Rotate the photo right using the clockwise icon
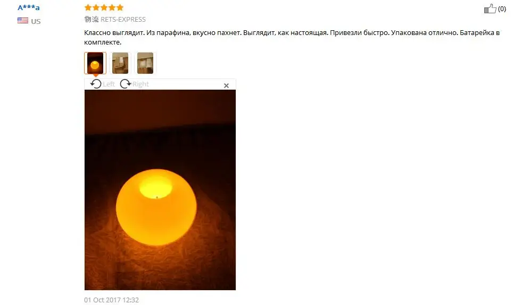The width and height of the screenshot is (522, 305). [x=126, y=84]
